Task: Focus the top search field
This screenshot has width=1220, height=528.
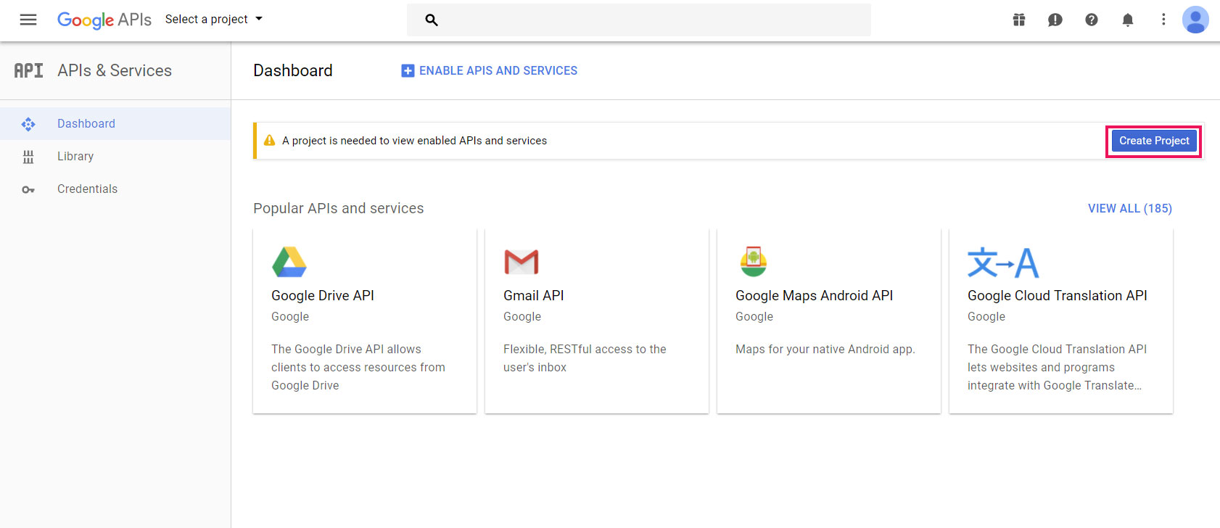Action: pos(639,20)
